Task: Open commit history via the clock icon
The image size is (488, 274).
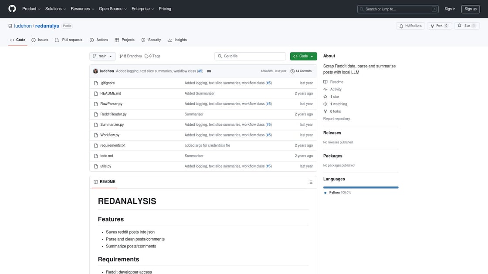Action: 292,71
